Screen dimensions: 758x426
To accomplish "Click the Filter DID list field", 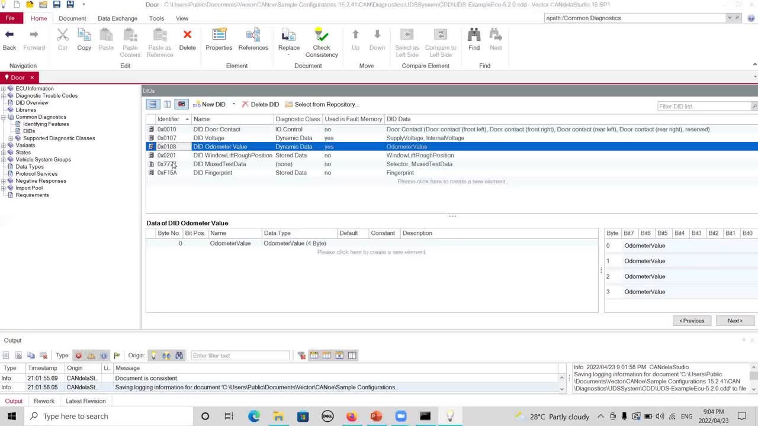I will (705, 106).
